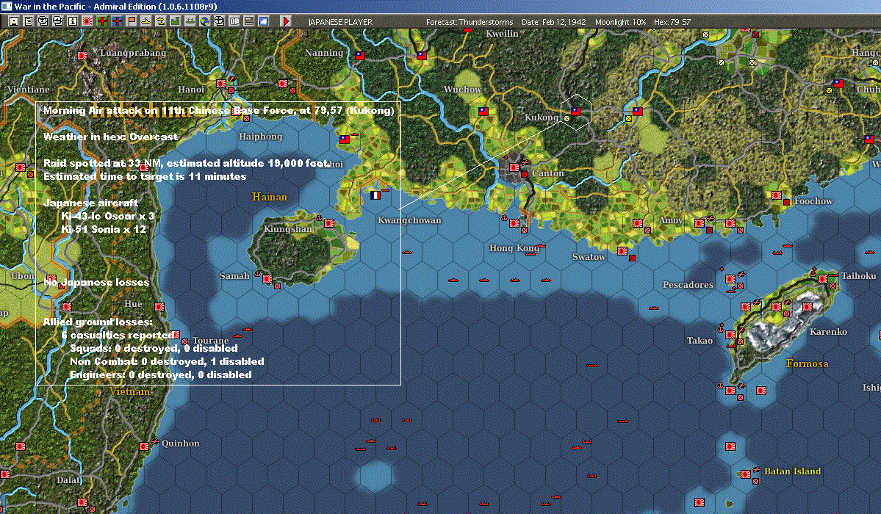Click the Haiphong city label
Screen dimensions: 881x514
(261, 137)
